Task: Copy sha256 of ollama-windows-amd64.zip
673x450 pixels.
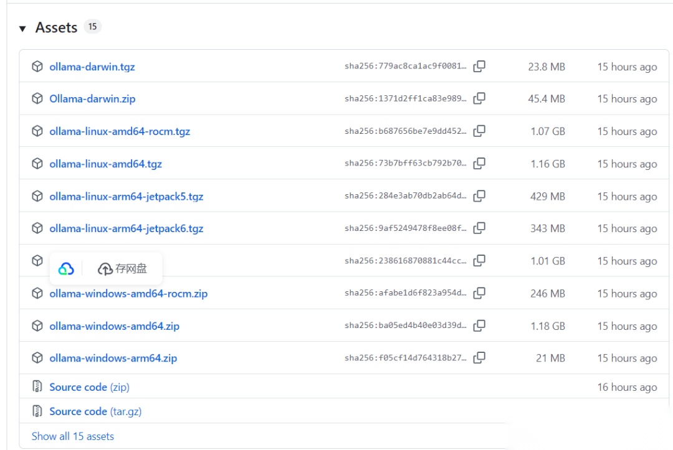Action: click(479, 326)
